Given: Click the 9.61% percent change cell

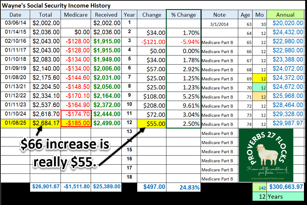Looking at the screenshot, I should click(x=183, y=106).
